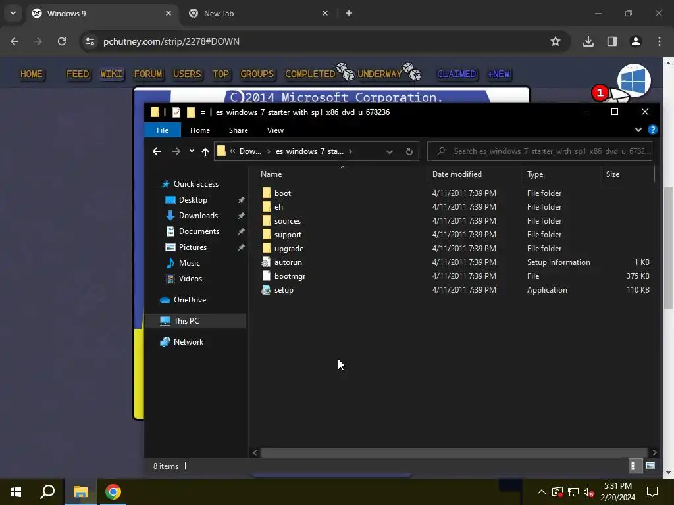Toggle Chrome side panel icon
This screenshot has width=674, height=505.
(x=611, y=41)
